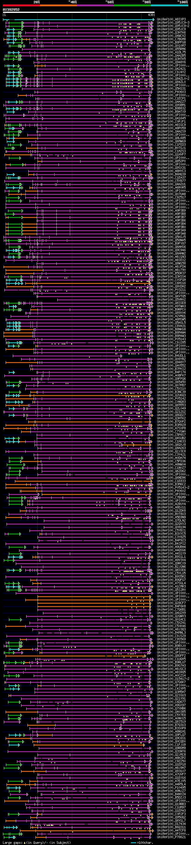Viewport: 191px width, 845px height.
Task: Select hit UniRef100_Q948Y6
Action: pos(171,62)
